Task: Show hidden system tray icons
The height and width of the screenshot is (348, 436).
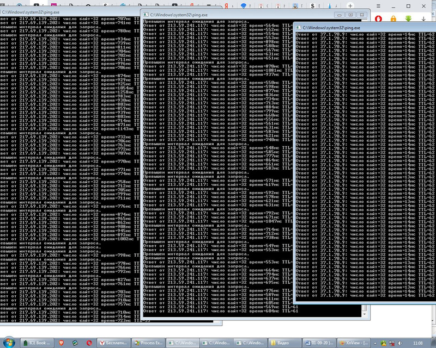Action: [x=375, y=343]
